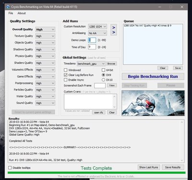The image size is (192, 180).
Task: Click the Results box scroll up arrow
Action: click(182, 122)
